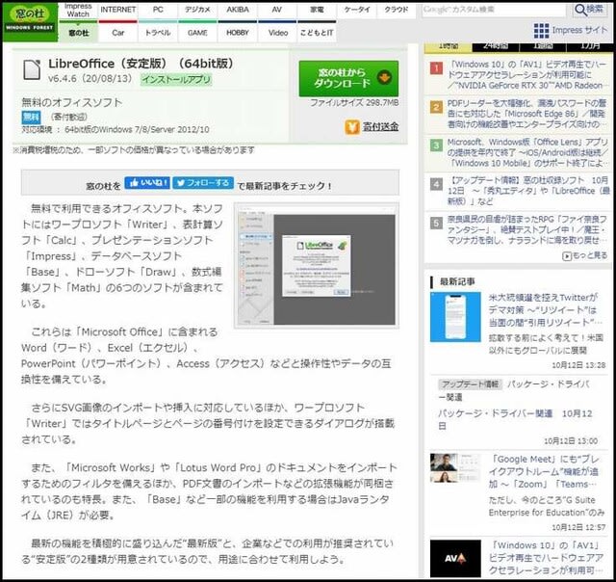Viewport: 616px width, 582px height.
Task: Open the 米大統領選 Twitter デマ対策 article
Action: [x=546, y=310]
